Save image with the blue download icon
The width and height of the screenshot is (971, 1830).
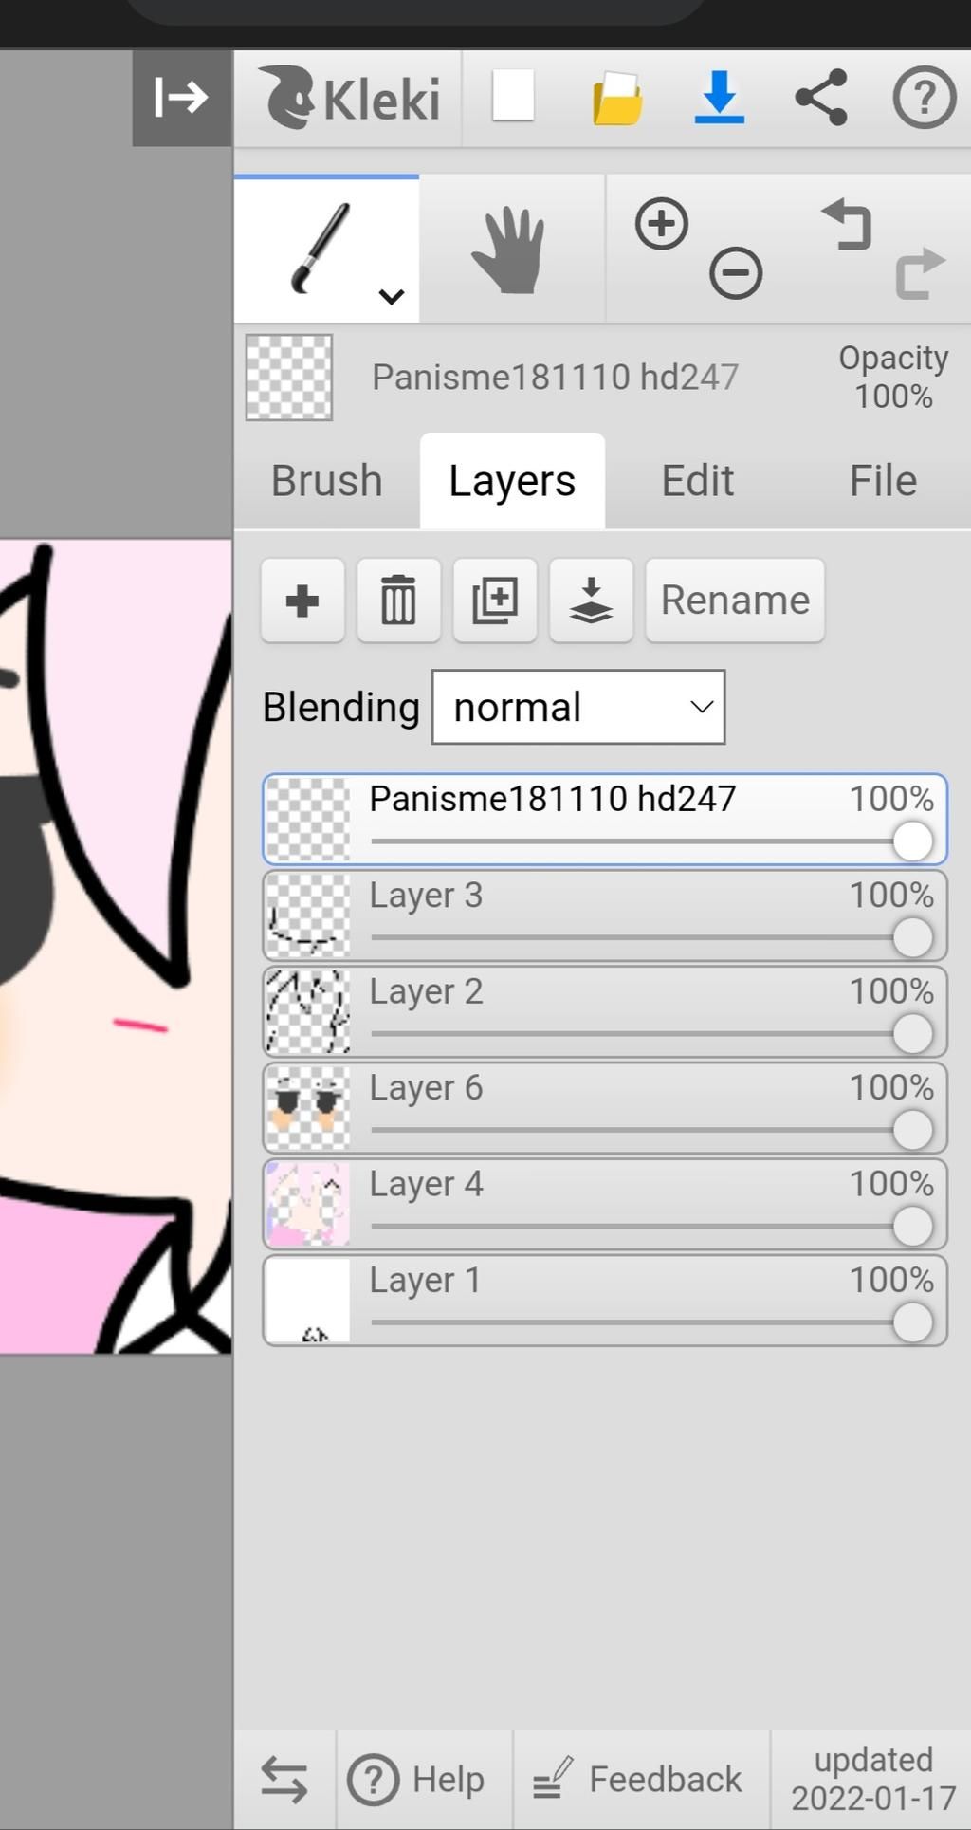pyautogui.click(x=719, y=97)
